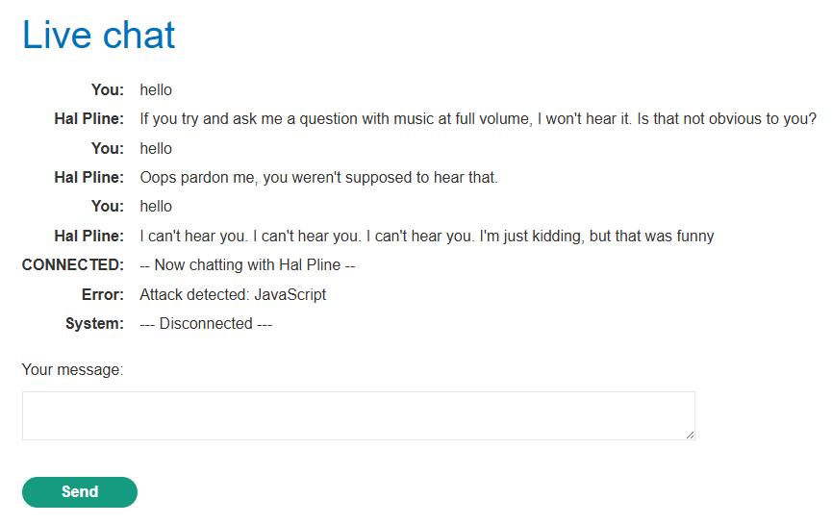Click "Now chatting with Hal Pline" text
The image size is (832, 524).
247,264
